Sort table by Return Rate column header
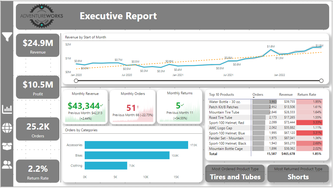Image resolution: width=333 pixels, height=188 pixels. pyautogui.click(x=306, y=95)
